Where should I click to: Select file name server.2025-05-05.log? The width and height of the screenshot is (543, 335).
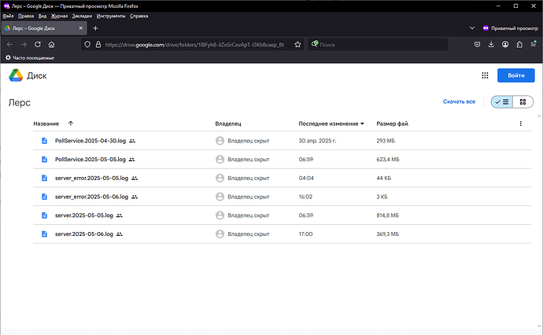click(83, 215)
